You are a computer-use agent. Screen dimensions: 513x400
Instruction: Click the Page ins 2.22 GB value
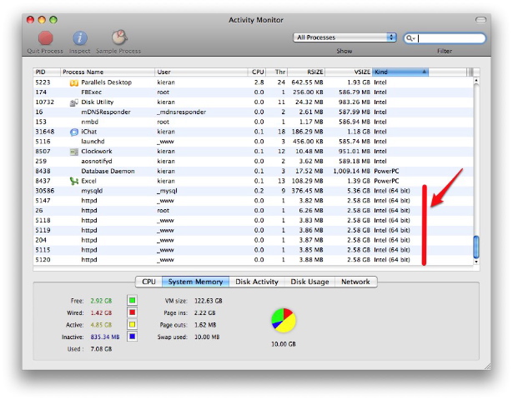[x=205, y=312]
